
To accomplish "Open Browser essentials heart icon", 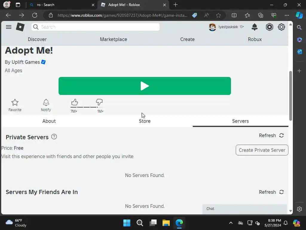I will tap(274, 15).
